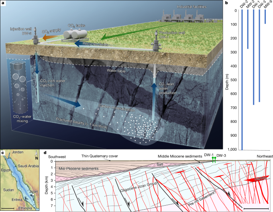Click the Thin Quaternary cover label
Viewport: 273px width, 212px height.
[x=87, y=156]
